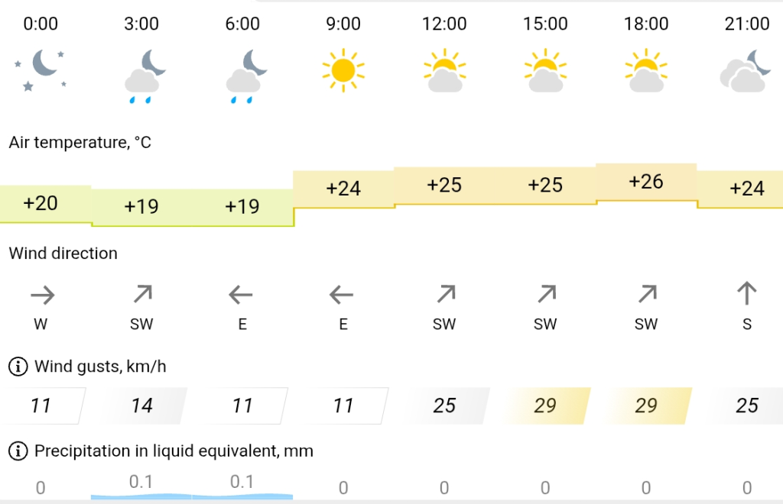Click the Air temperature, °C label
This screenshot has width=783, height=504.
point(80,142)
